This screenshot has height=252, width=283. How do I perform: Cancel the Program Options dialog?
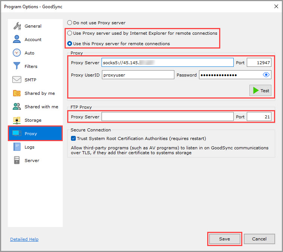(259, 239)
